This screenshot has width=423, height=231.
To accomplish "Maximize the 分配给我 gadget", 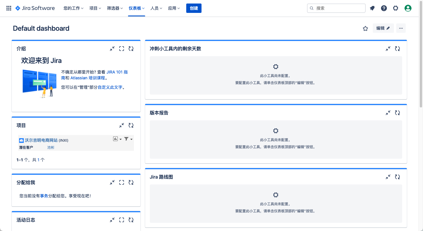I will point(122,182).
